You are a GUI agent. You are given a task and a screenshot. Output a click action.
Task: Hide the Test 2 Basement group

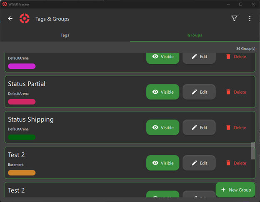(162, 163)
